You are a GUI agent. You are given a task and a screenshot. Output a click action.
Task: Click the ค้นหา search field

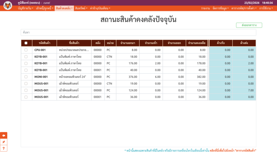click(x=138, y=32)
